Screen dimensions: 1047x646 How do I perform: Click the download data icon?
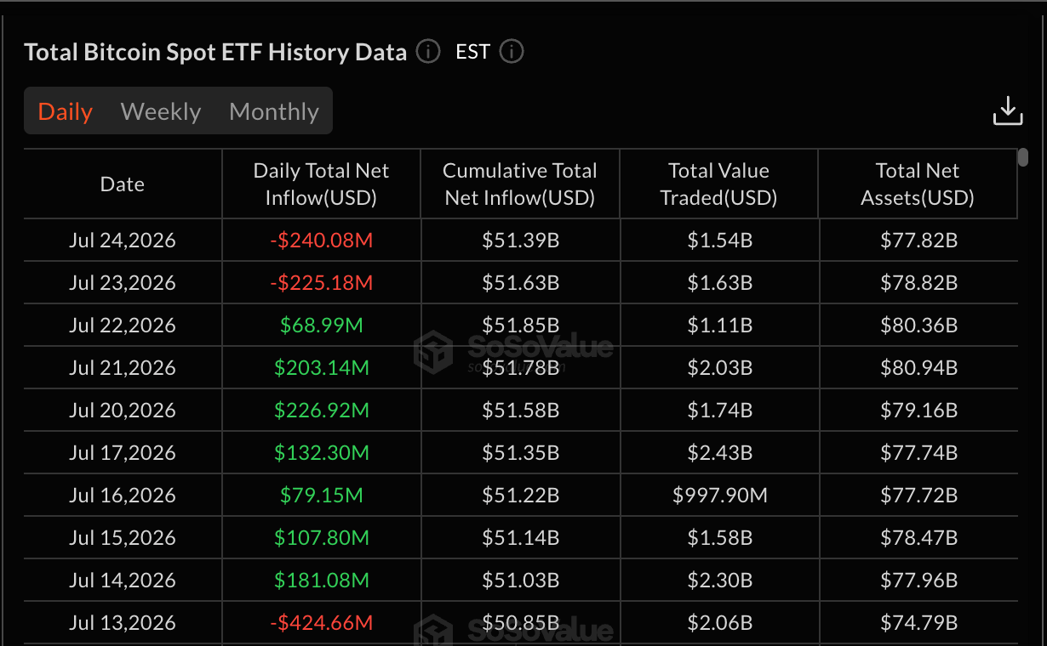1008,110
